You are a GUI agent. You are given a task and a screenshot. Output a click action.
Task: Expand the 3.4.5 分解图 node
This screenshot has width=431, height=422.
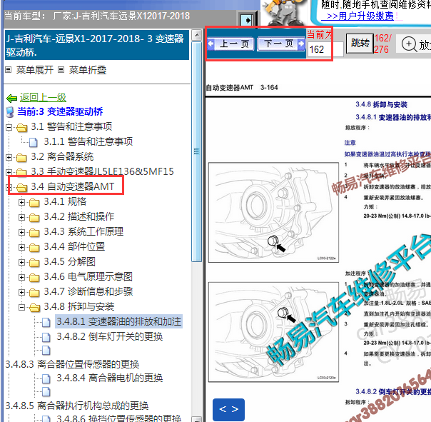tap(21, 263)
